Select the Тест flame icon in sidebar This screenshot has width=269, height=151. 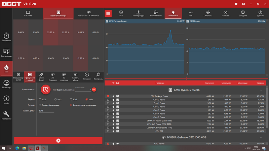click(x=6, y=68)
